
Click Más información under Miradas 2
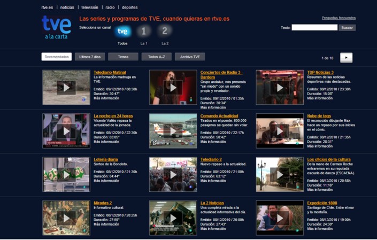coord(106,224)
